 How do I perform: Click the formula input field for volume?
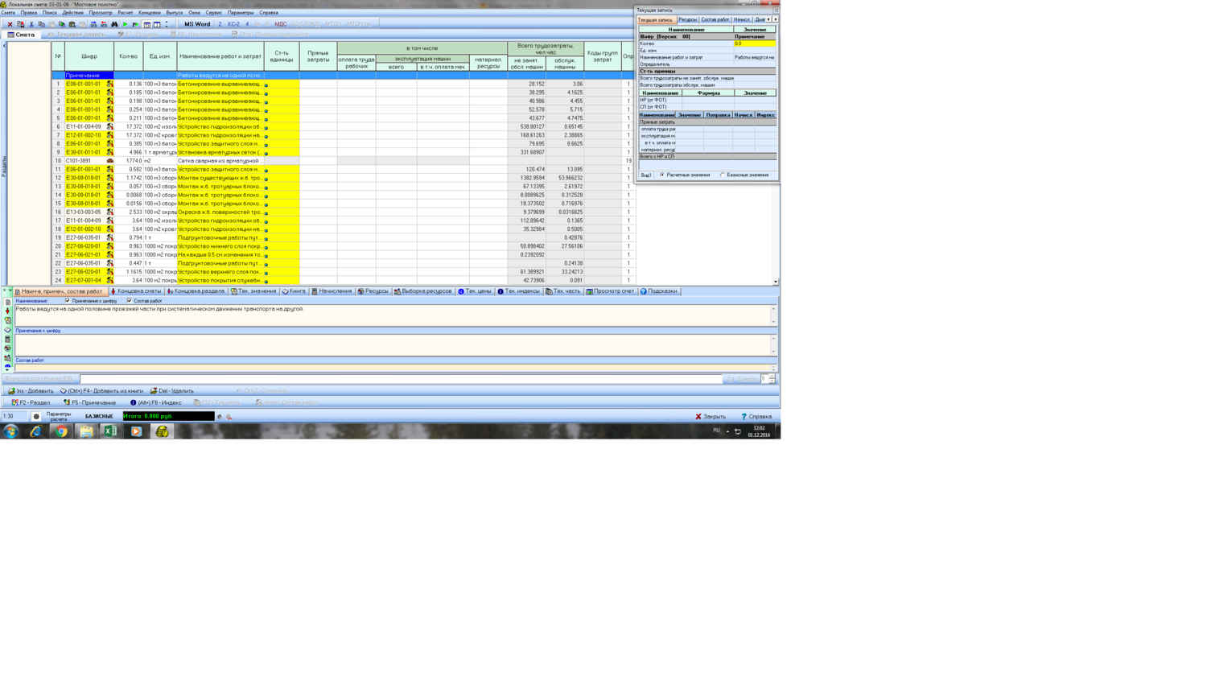tap(401, 378)
